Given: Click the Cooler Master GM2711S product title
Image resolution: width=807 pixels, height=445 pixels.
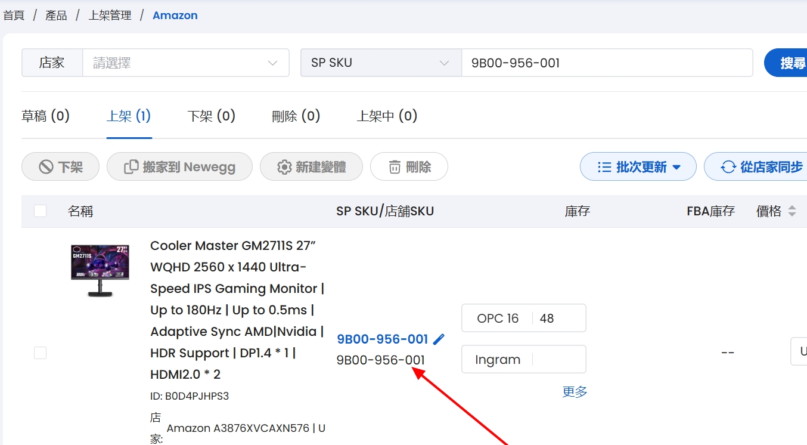Looking at the screenshot, I should click(x=237, y=310).
